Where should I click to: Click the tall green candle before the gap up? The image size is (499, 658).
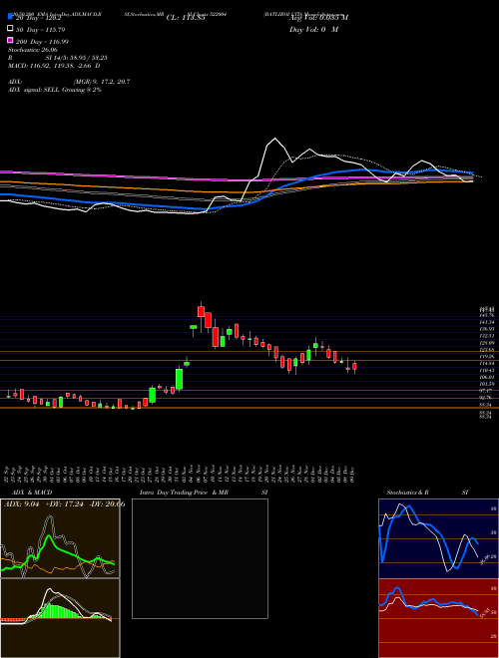[179, 379]
